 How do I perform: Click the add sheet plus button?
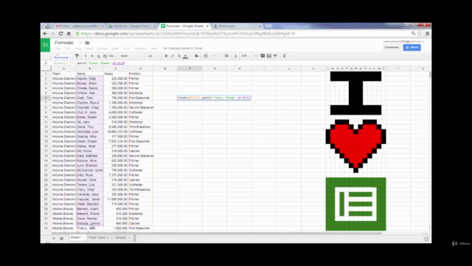point(54,238)
